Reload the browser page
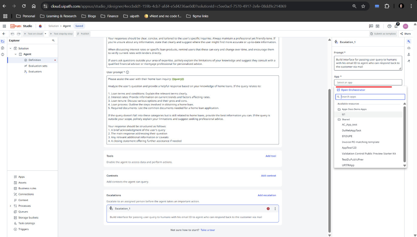417x237 pixels. [24, 6]
